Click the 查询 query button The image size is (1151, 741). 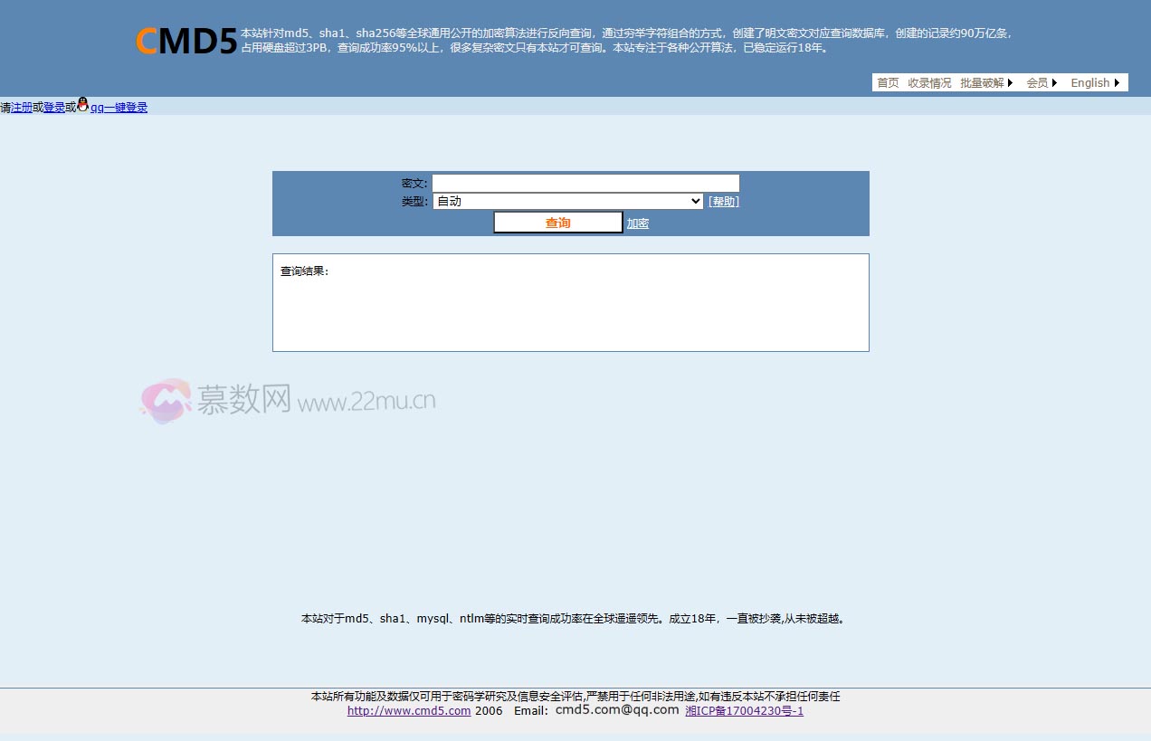[x=557, y=222]
